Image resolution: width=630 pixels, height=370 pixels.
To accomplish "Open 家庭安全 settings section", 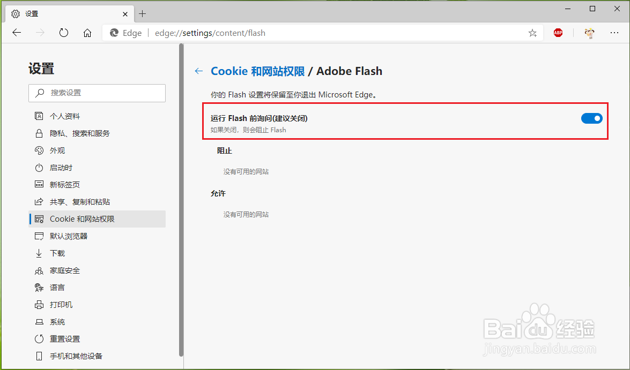I will coord(97,270).
